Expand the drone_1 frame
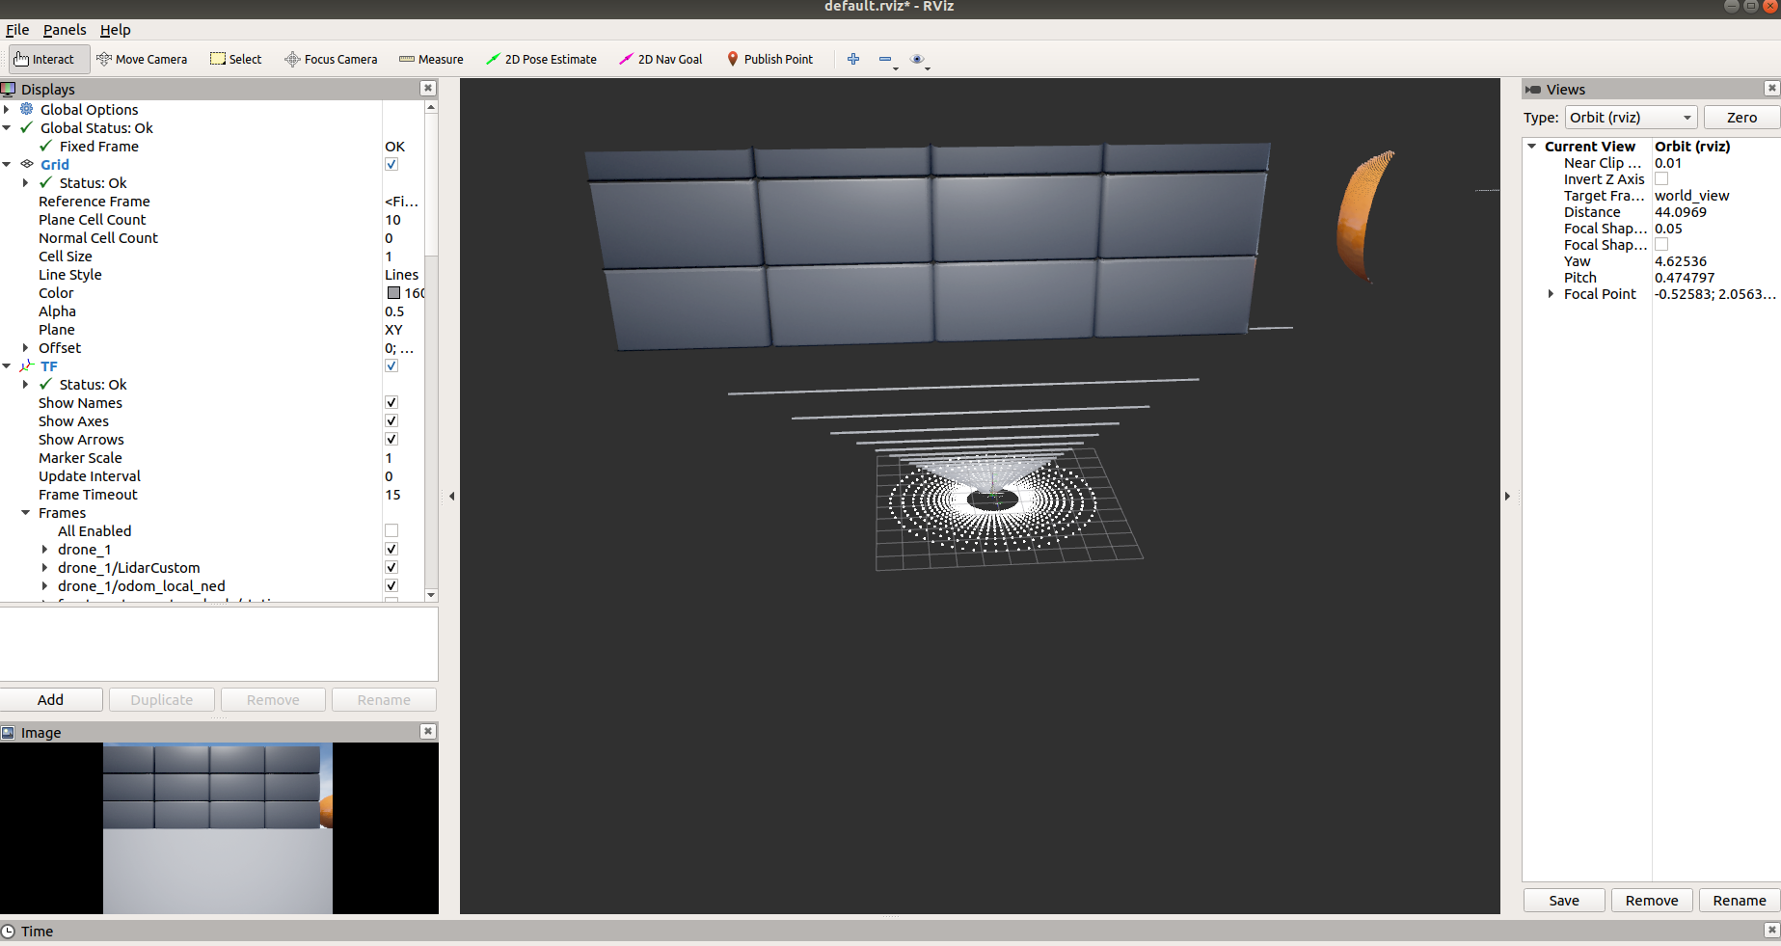This screenshot has height=946, width=1781. [44, 549]
